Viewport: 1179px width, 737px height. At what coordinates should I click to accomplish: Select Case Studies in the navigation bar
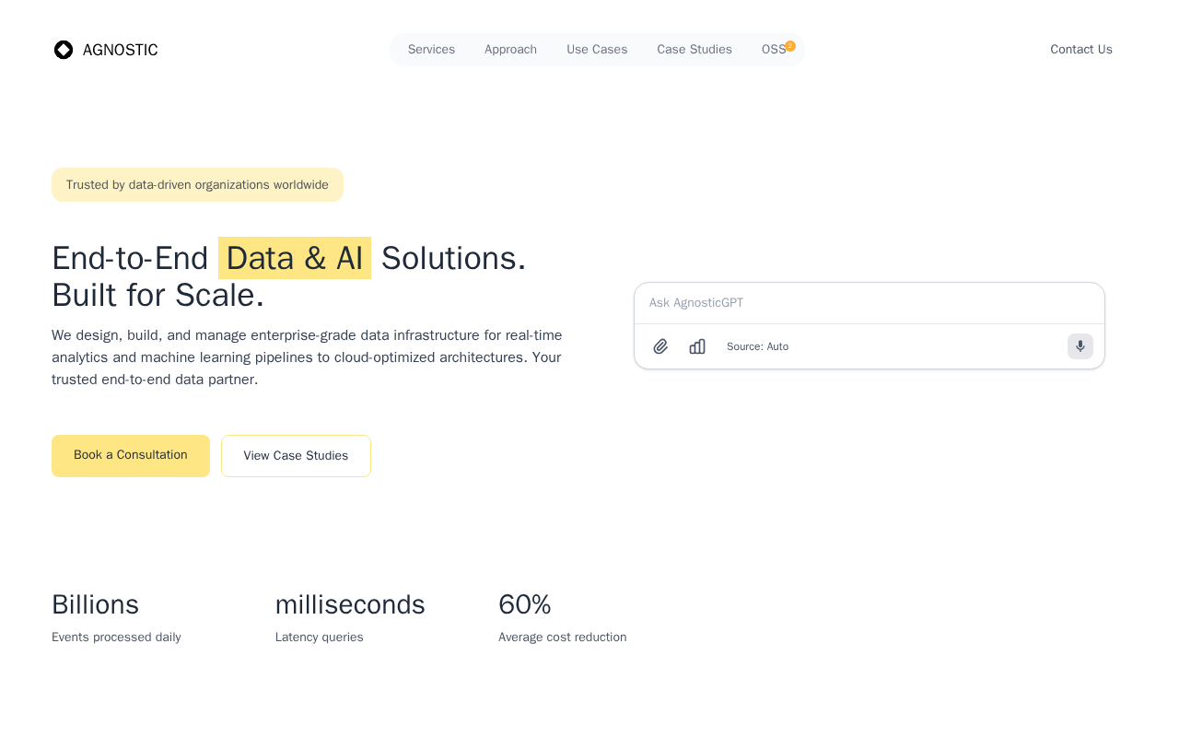(x=695, y=50)
